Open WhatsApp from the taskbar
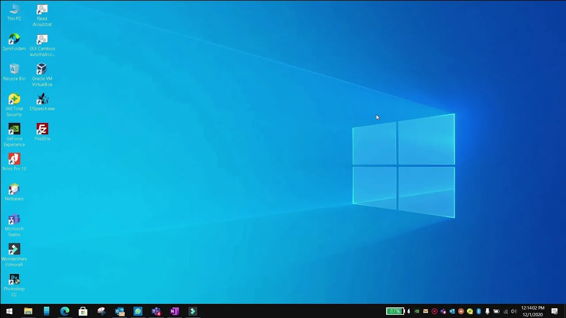The height and width of the screenshot is (318, 566). 138,311
